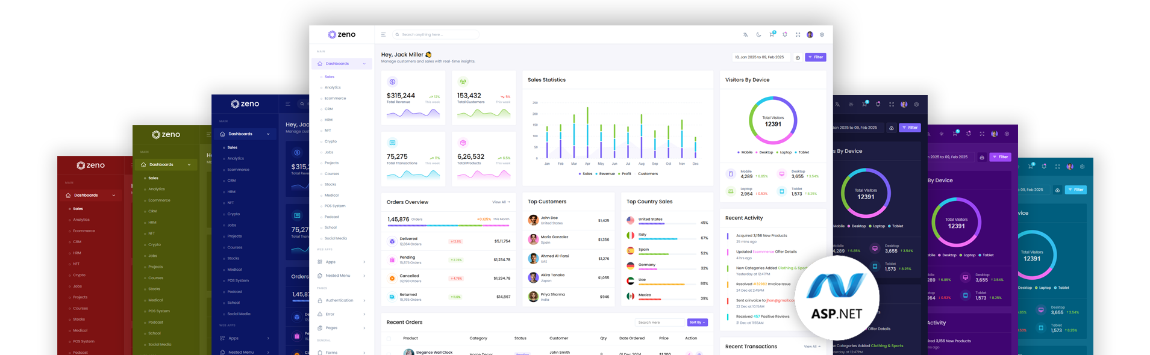Click the language translate icon in header
The image size is (1150, 355).
(x=745, y=35)
